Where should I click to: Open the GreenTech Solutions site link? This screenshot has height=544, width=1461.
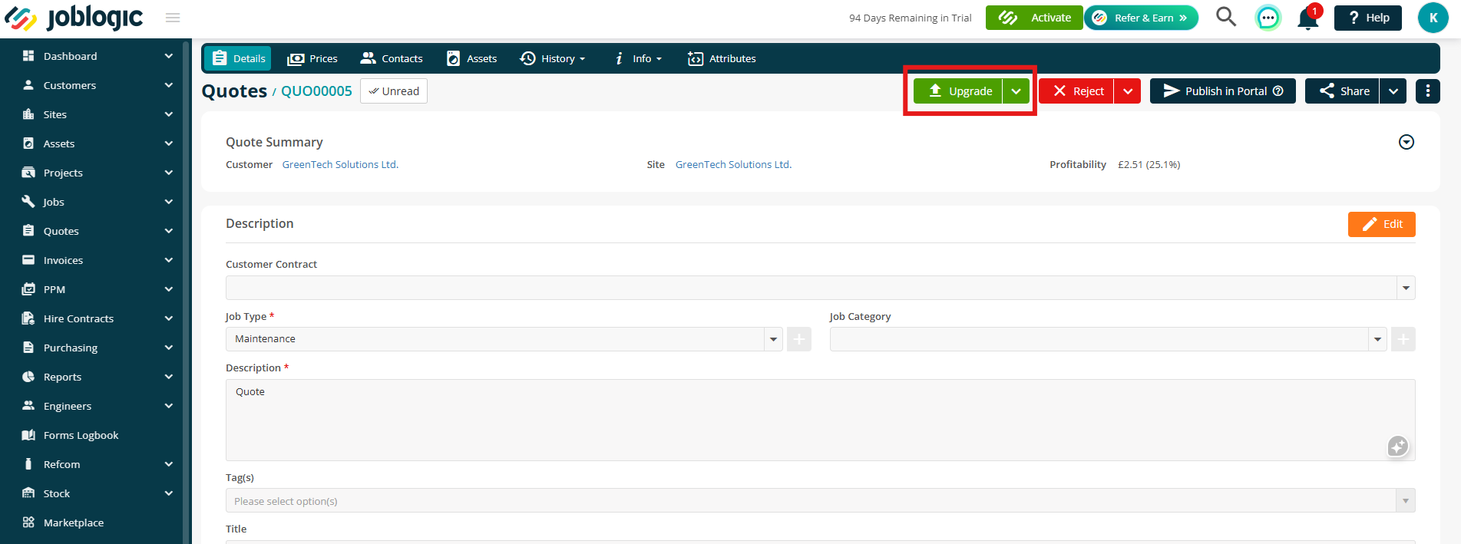coord(733,165)
